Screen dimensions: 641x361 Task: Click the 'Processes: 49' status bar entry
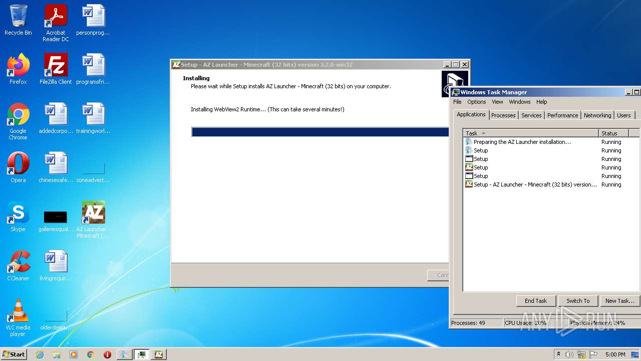(476, 323)
